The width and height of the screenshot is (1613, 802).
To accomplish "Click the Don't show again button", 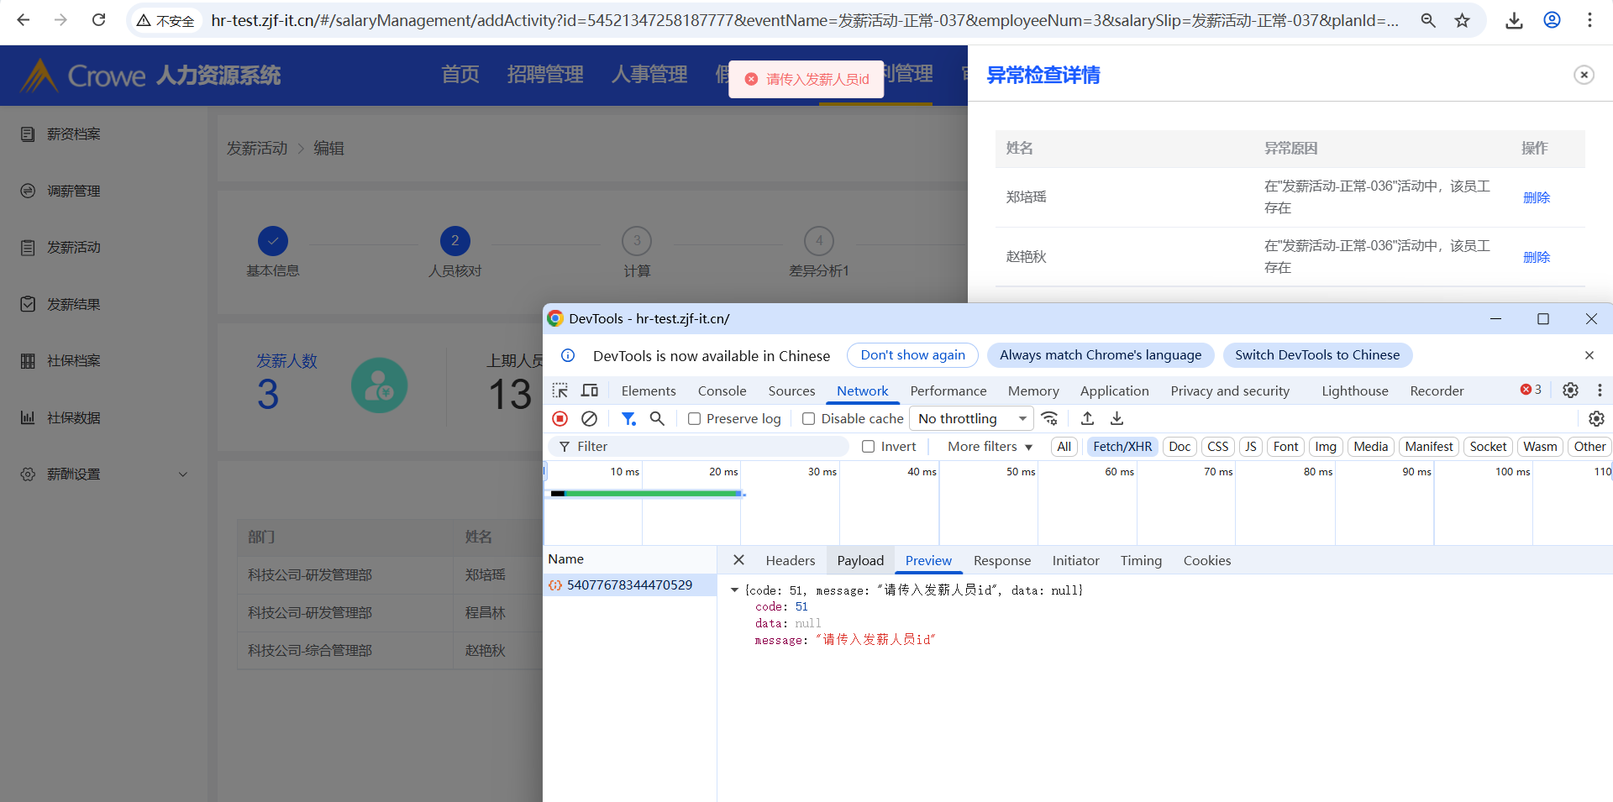I will [x=912, y=355].
